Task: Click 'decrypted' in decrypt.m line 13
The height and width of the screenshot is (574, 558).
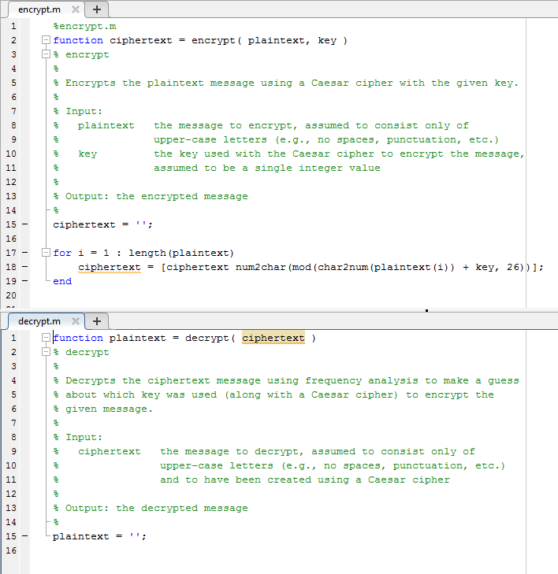Action: pos(169,508)
